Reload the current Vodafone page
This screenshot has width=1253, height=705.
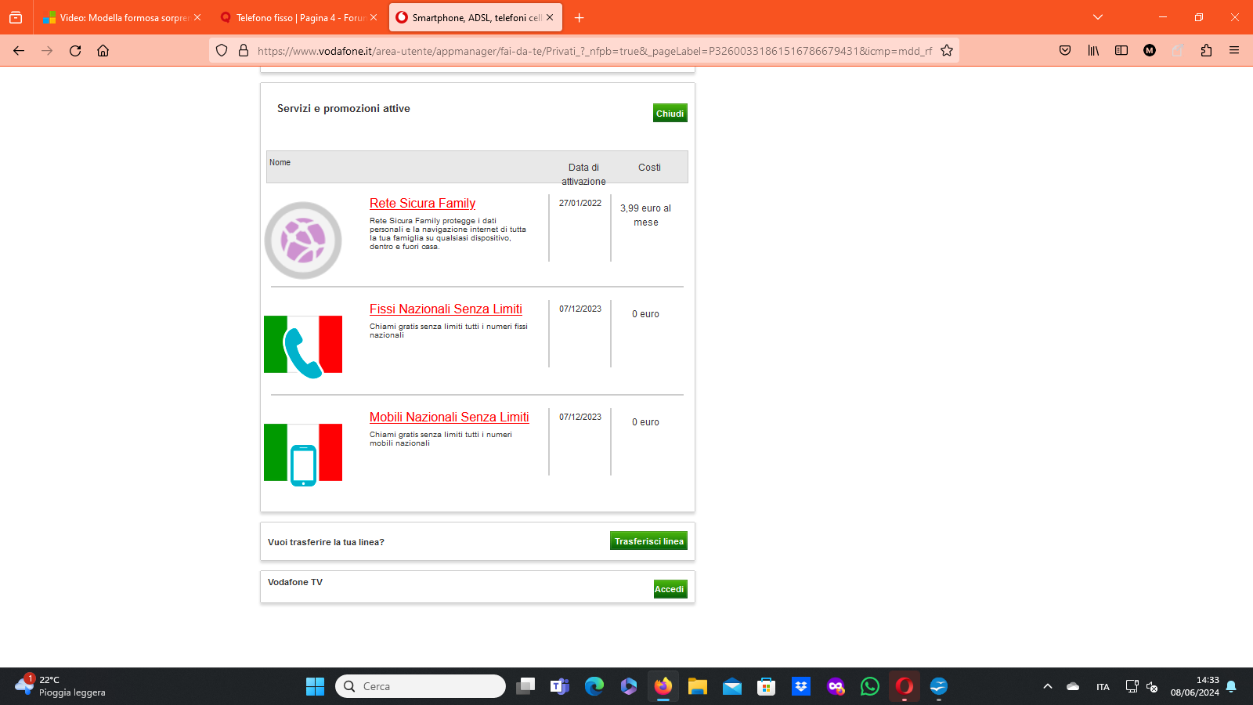[75, 51]
